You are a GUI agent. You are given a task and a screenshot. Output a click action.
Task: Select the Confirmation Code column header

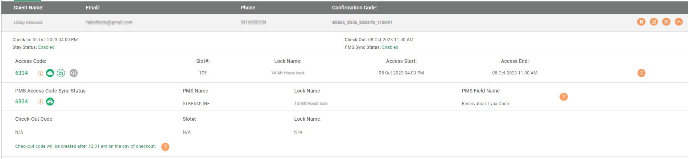pos(354,8)
